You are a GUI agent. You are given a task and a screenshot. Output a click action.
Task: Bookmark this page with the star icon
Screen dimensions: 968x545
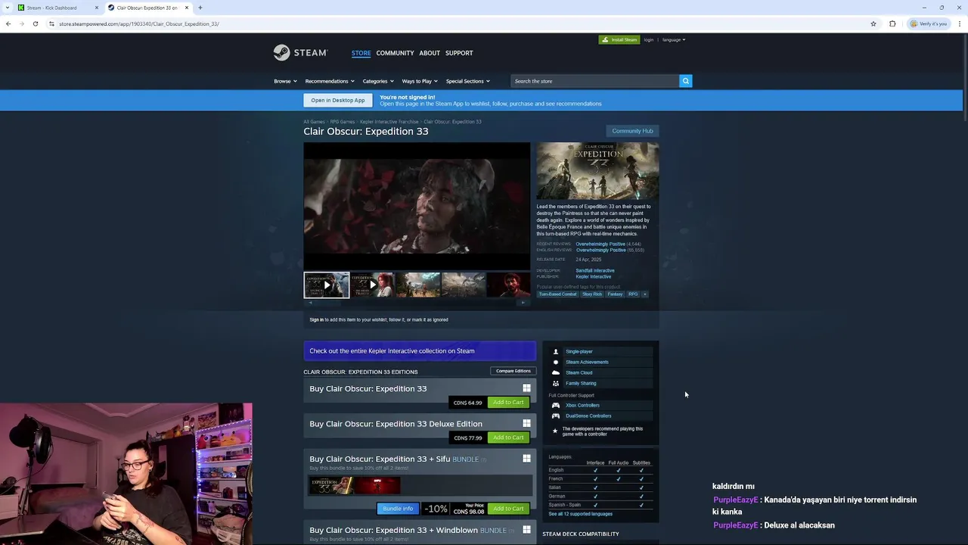click(x=873, y=23)
